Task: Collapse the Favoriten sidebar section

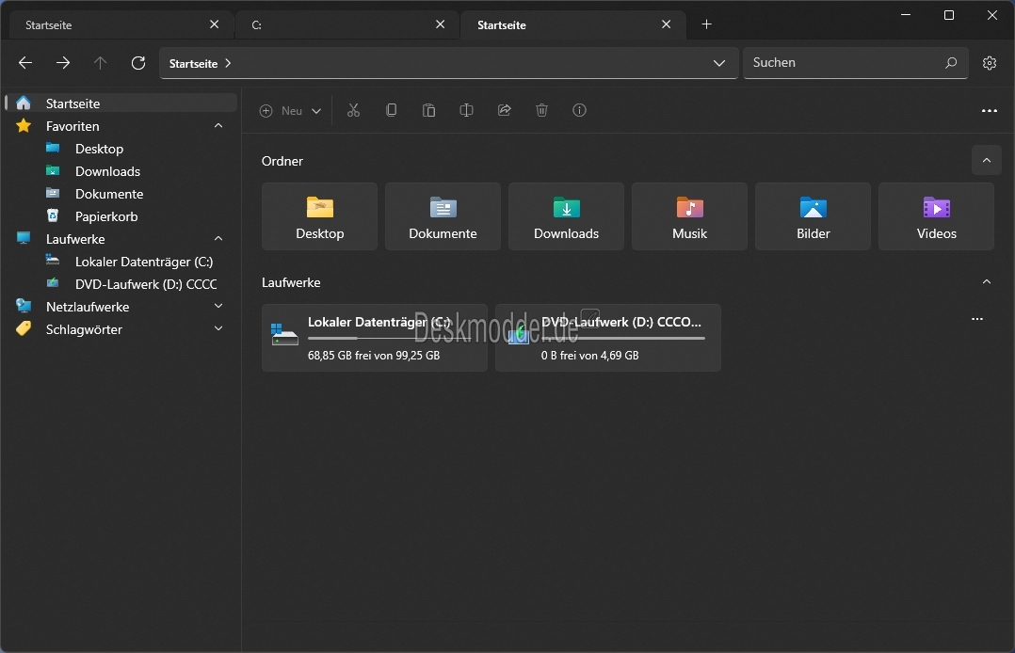Action: coord(218,125)
